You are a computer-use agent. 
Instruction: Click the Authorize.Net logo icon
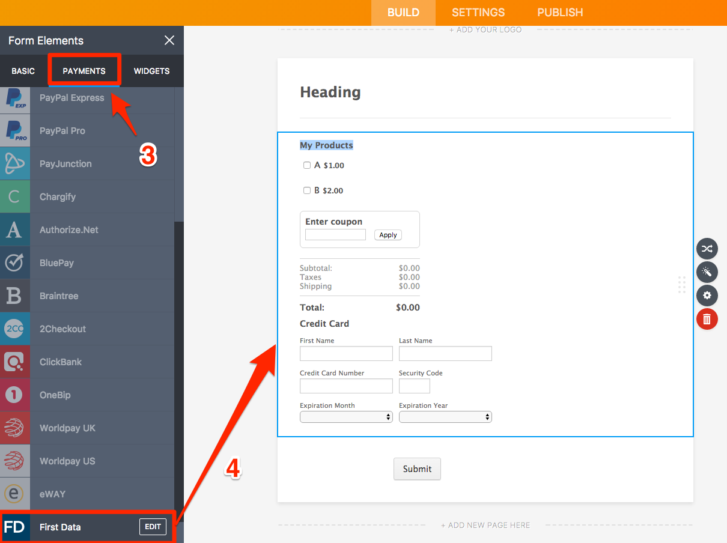click(15, 229)
